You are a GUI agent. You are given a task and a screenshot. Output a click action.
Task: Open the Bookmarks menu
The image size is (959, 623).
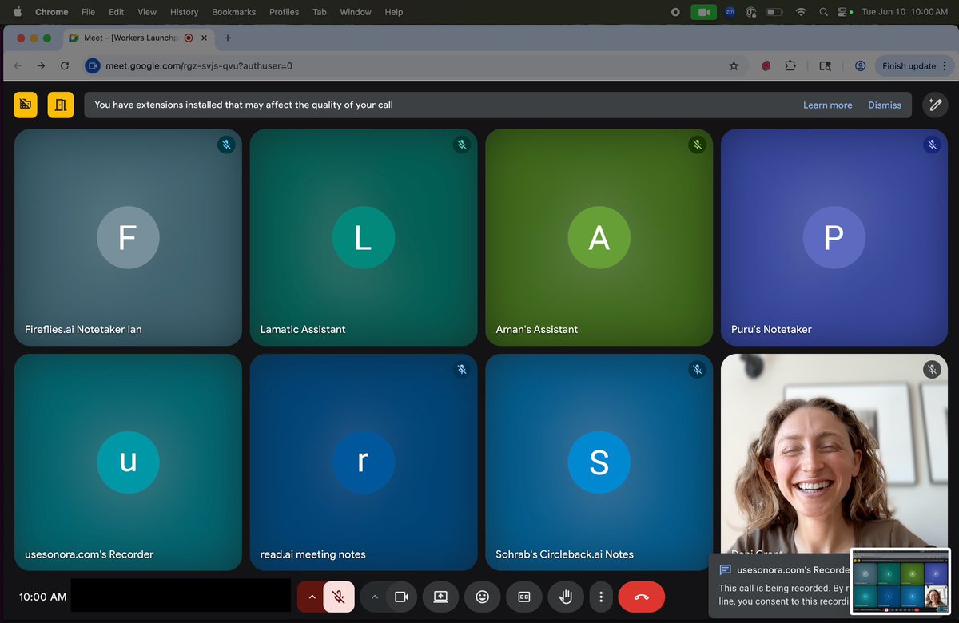(x=234, y=12)
